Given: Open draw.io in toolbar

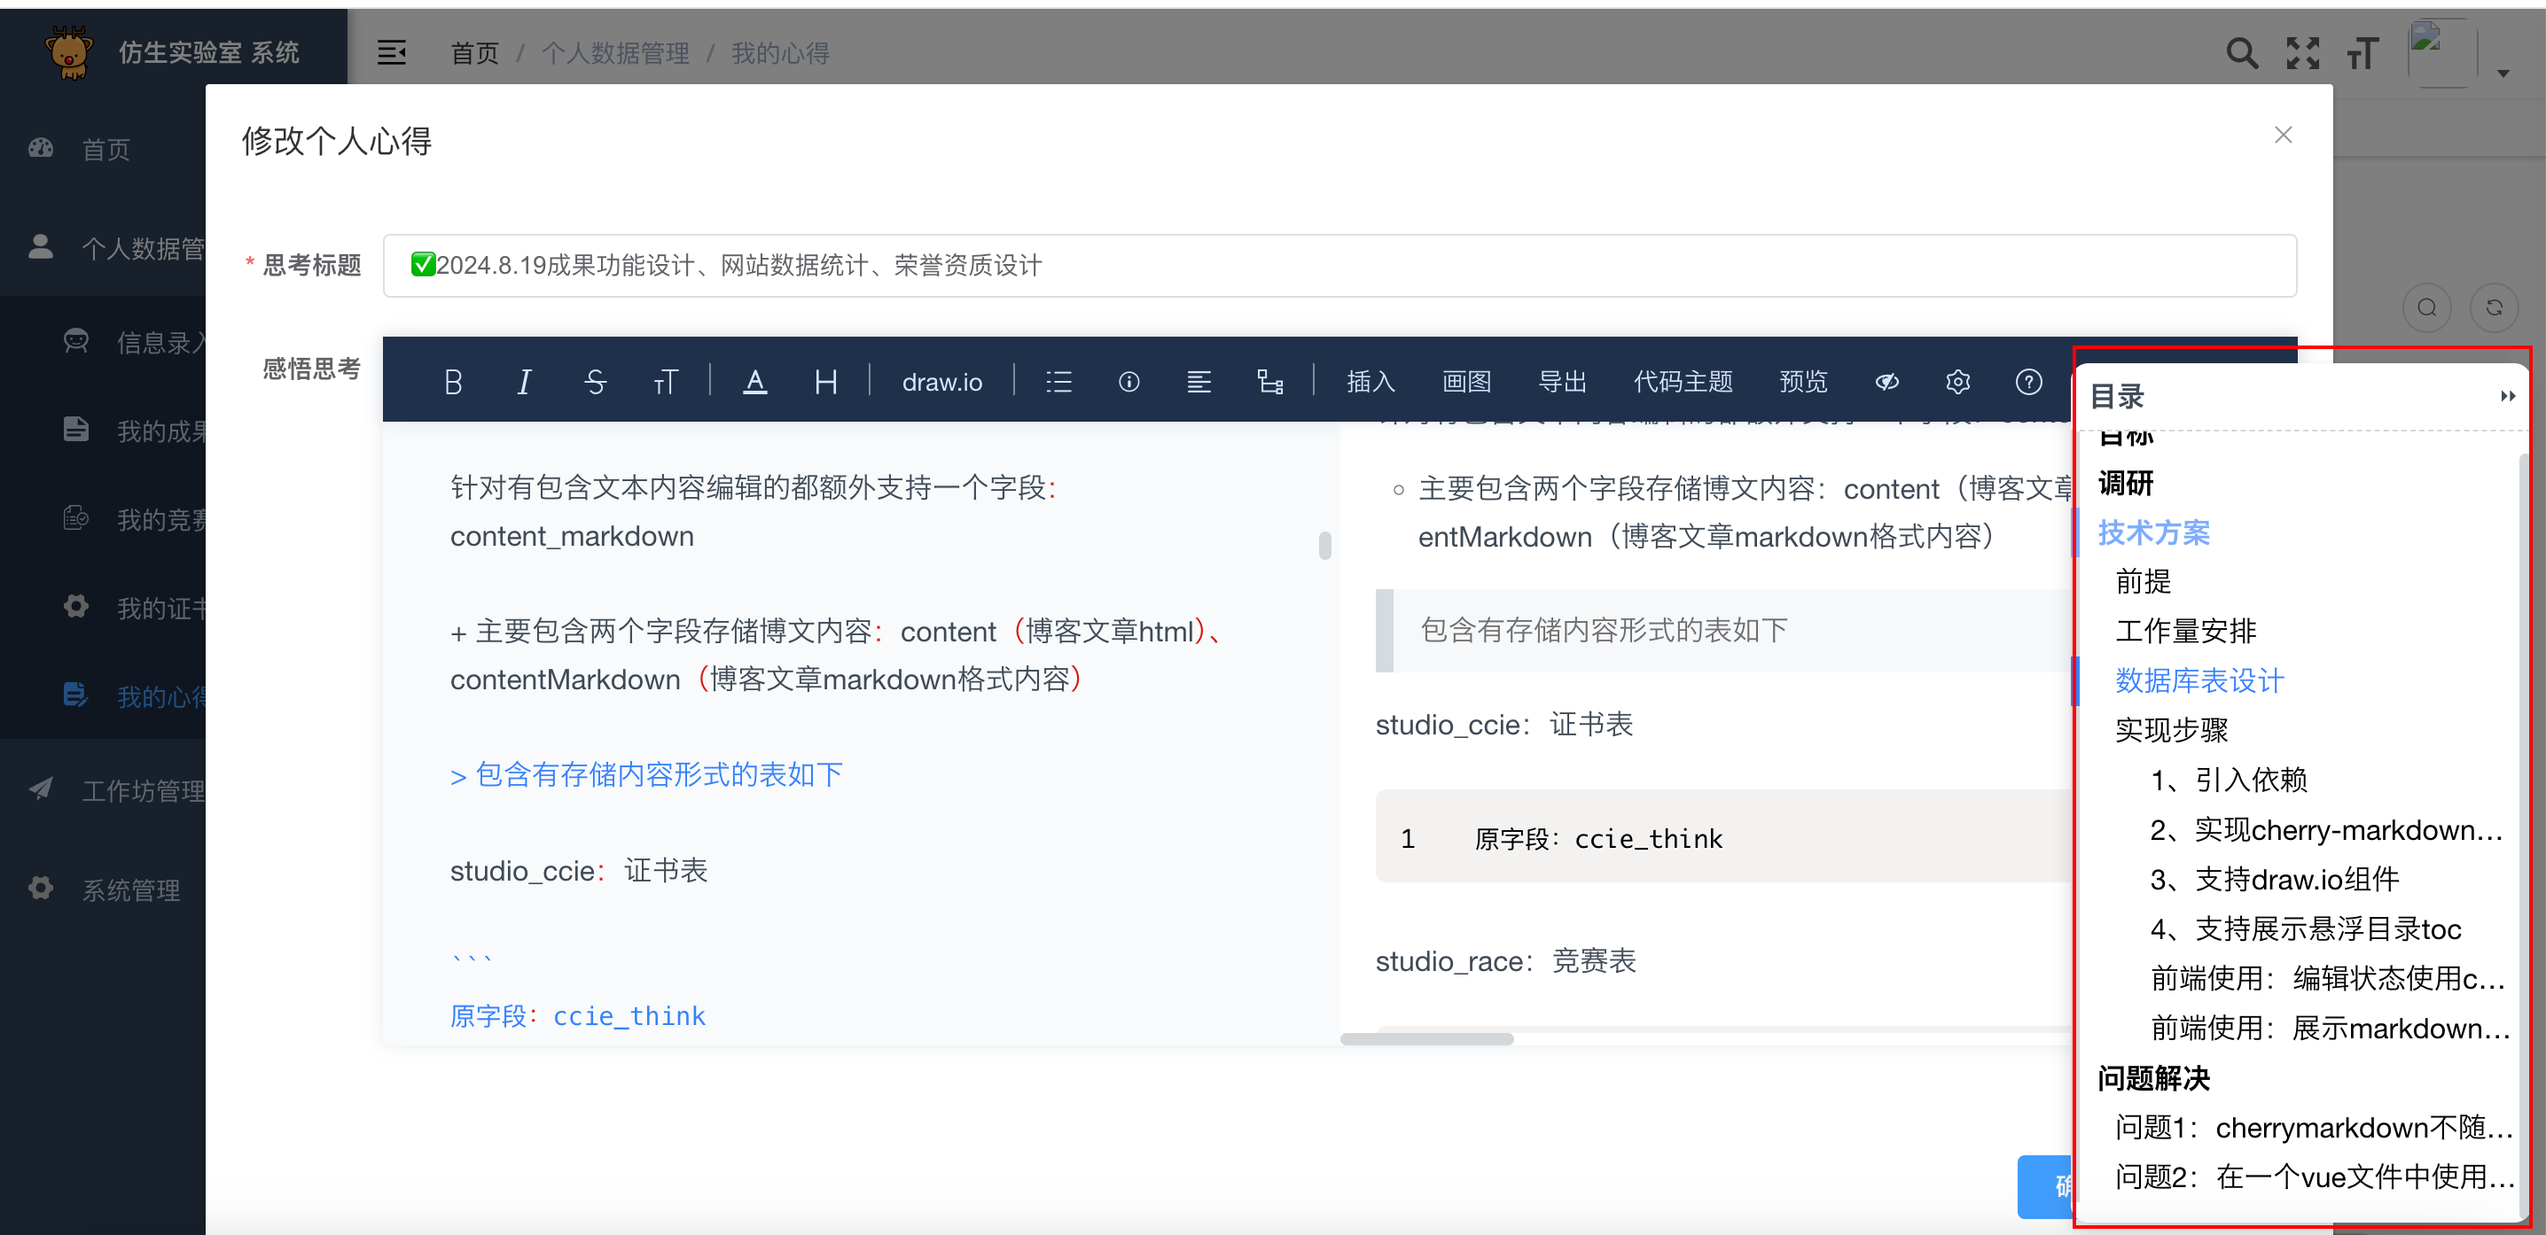Looking at the screenshot, I should point(942,383).
